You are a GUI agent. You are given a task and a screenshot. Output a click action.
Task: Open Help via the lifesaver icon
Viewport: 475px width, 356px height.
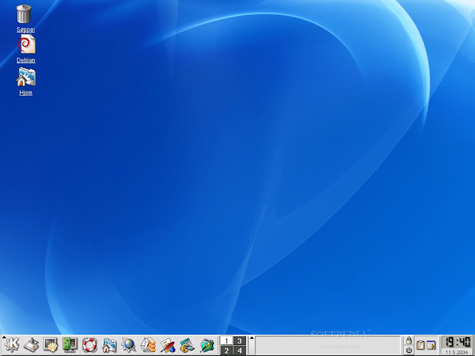[x=90, y=344]
